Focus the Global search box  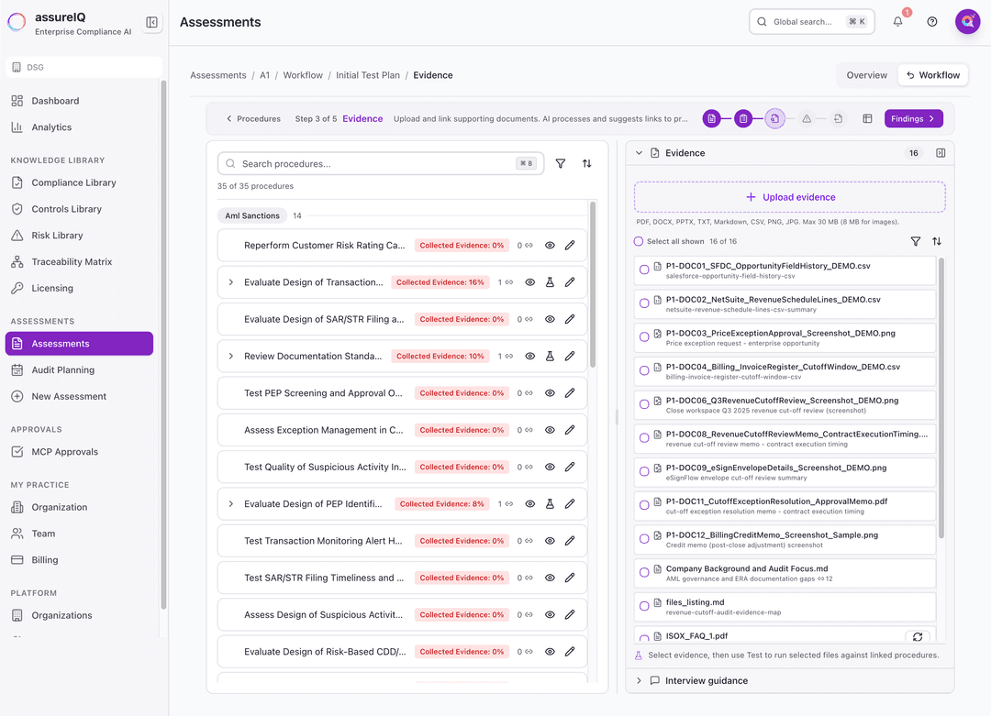(x=811, y=21)
